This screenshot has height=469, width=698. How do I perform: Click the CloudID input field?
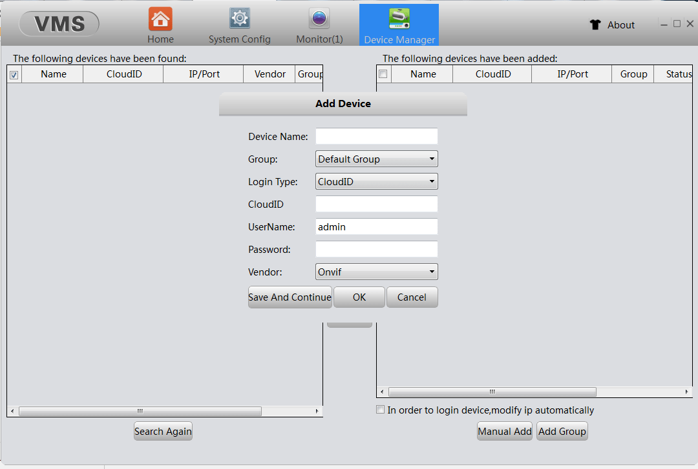click(377, 204)
